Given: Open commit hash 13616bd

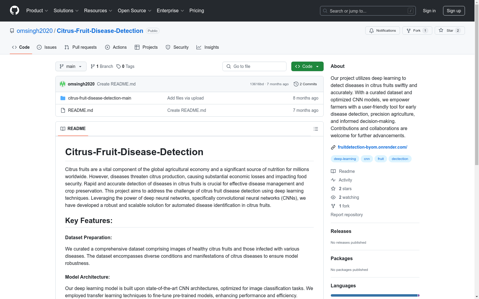Looking at the screenshot, I should [257, 84].
